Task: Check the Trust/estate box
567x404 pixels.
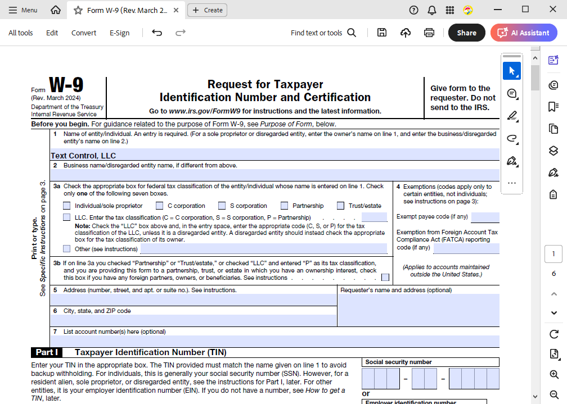Action: [341, 206]
